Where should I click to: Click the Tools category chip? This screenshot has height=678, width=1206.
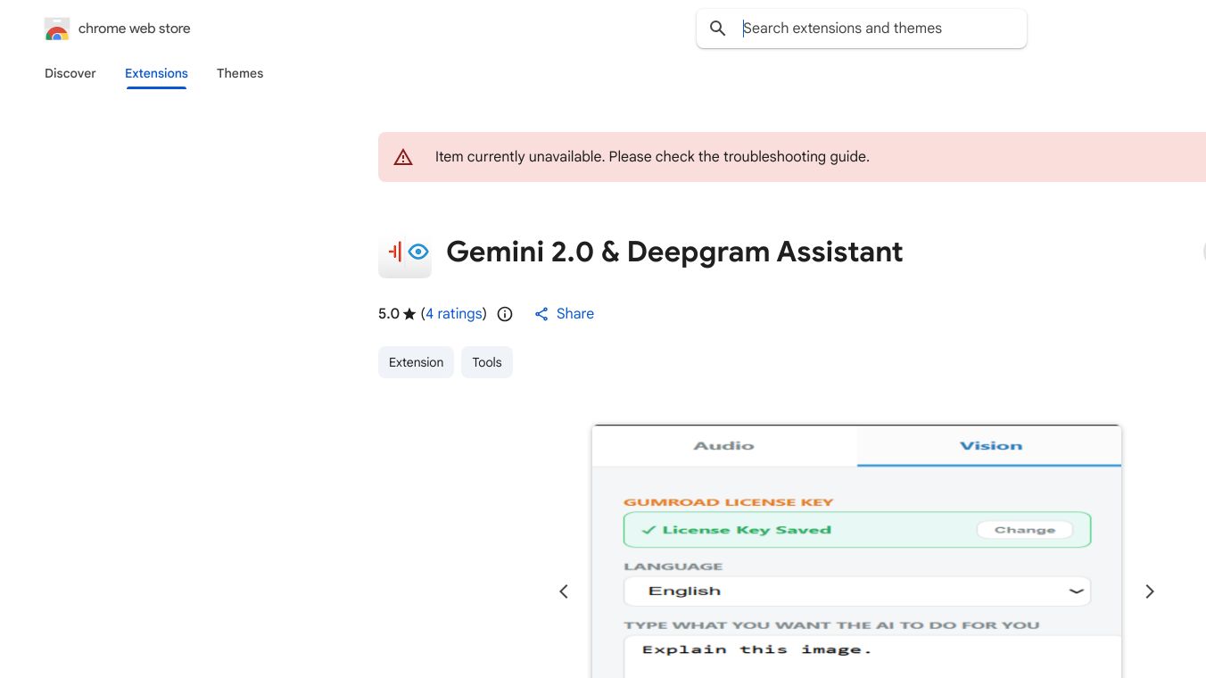pyautogui.click(x=486, y=362)
